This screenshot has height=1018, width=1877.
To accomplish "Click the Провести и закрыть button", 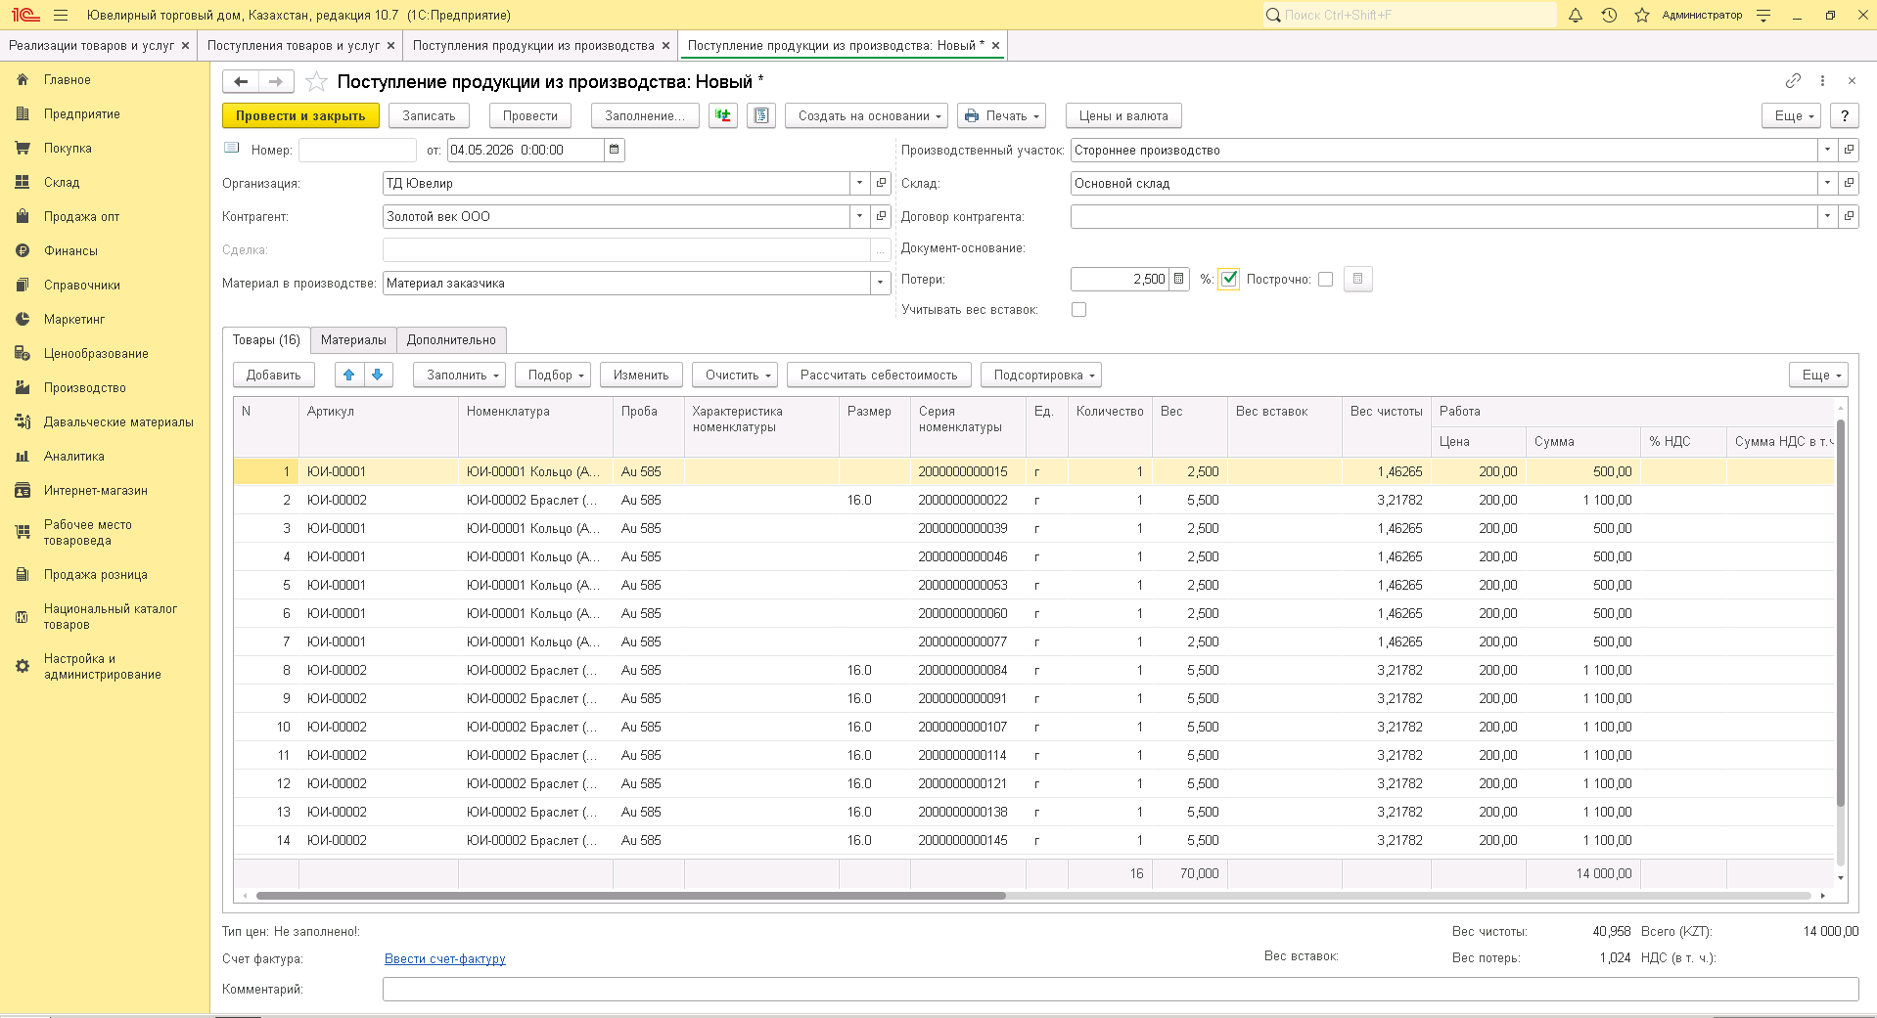I will click(300, 115).
